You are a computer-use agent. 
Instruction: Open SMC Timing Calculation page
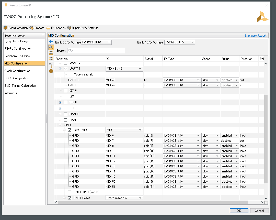click(20, 86)
